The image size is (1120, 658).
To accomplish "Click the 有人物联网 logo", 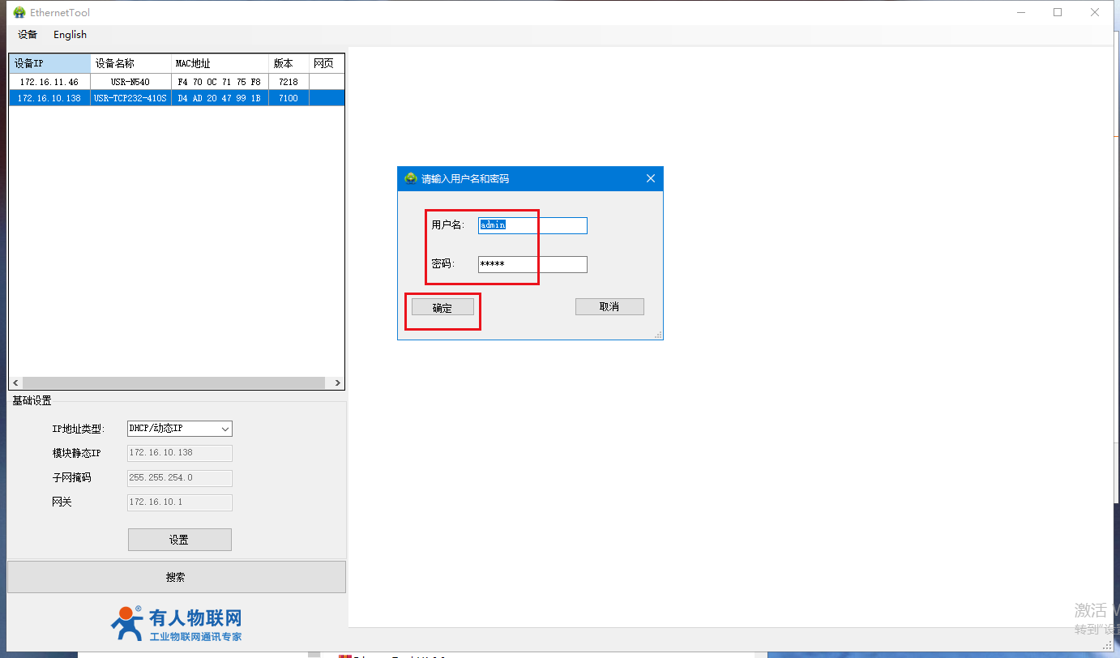I will (177, 624).
